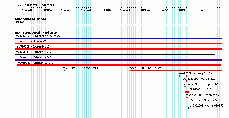229x118 pixels.
Task: Open nsv5628221 (Ebert2021) label
Action: pyautogui.click(x=204, y=100)
